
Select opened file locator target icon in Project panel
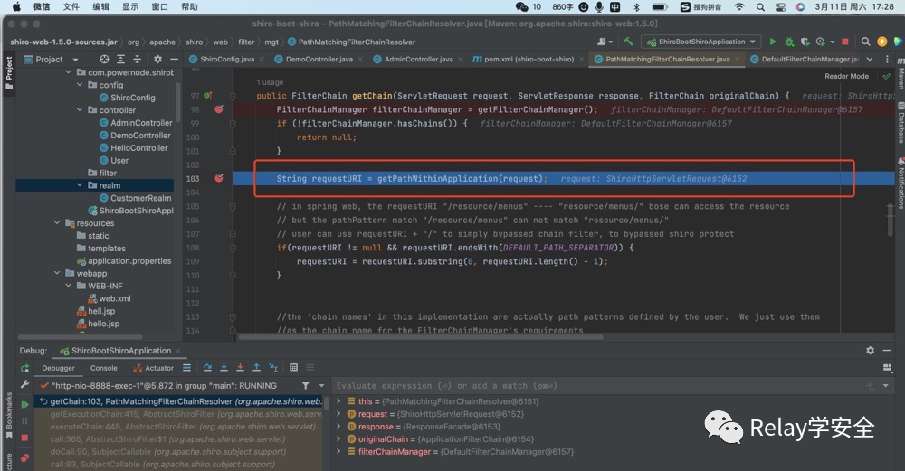point(104,60)
